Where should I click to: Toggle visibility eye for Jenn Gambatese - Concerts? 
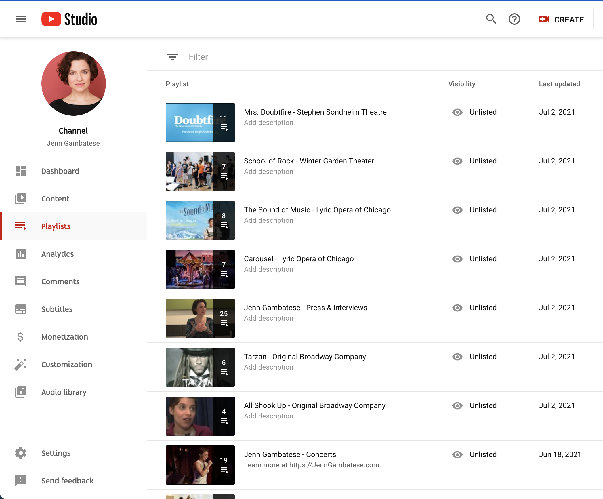pyautogui.click(x=457, y=455)
